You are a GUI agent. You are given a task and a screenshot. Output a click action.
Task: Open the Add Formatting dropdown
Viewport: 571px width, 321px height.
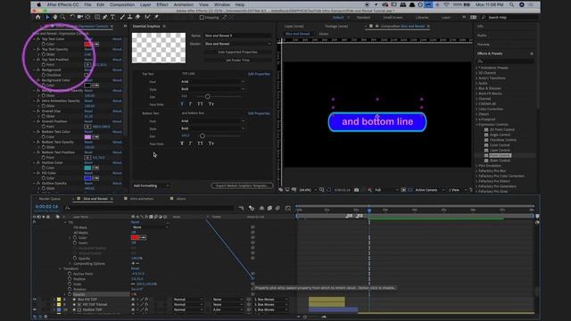pos(151,185)
